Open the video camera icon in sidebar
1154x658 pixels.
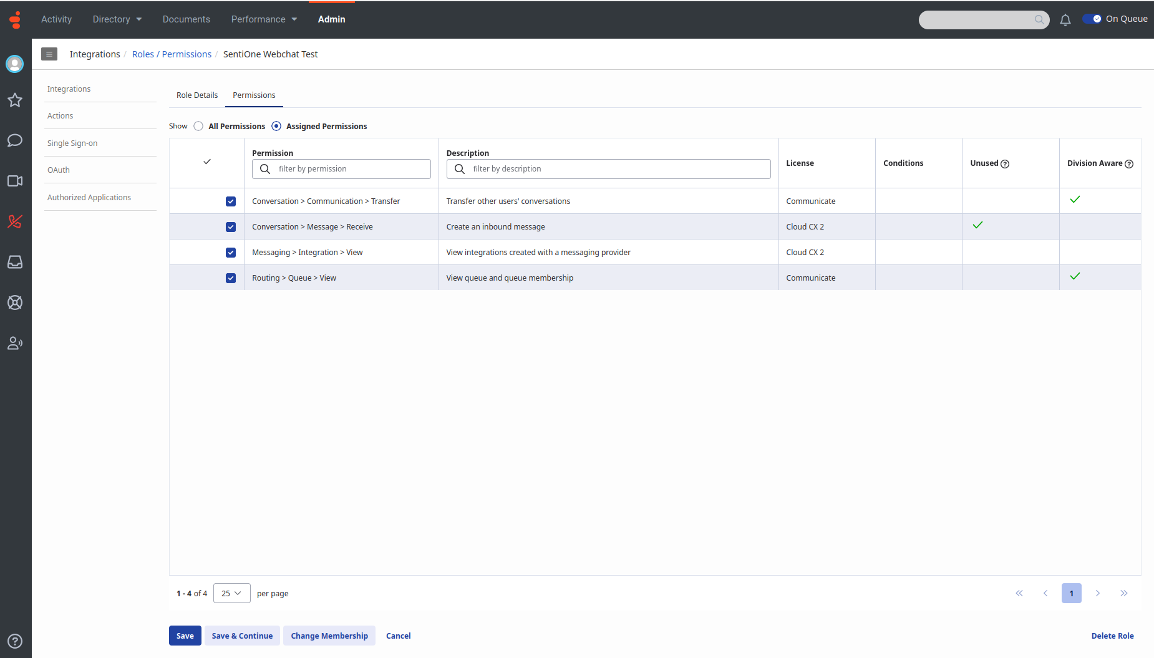(x=15, y=181)
